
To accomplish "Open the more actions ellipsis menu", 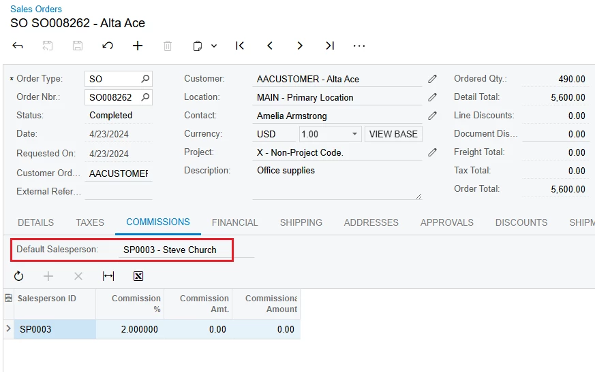I will (x=359, y=46).
